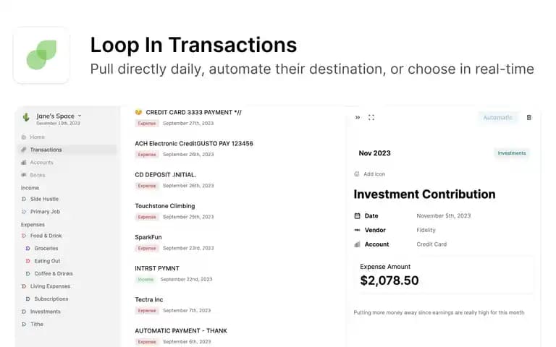Click the Add icon smiley button
556x347 pixels.
pyautogui.click(x=369, y=174)
